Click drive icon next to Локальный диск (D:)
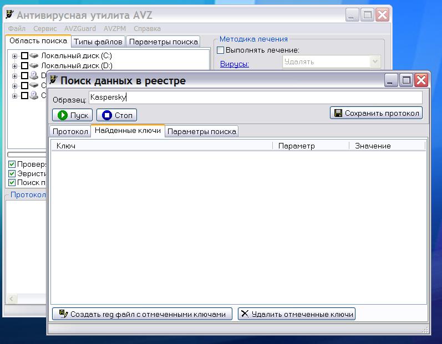Image resolution: width=442 pixels, height=344 pixels. coord(34,65)
